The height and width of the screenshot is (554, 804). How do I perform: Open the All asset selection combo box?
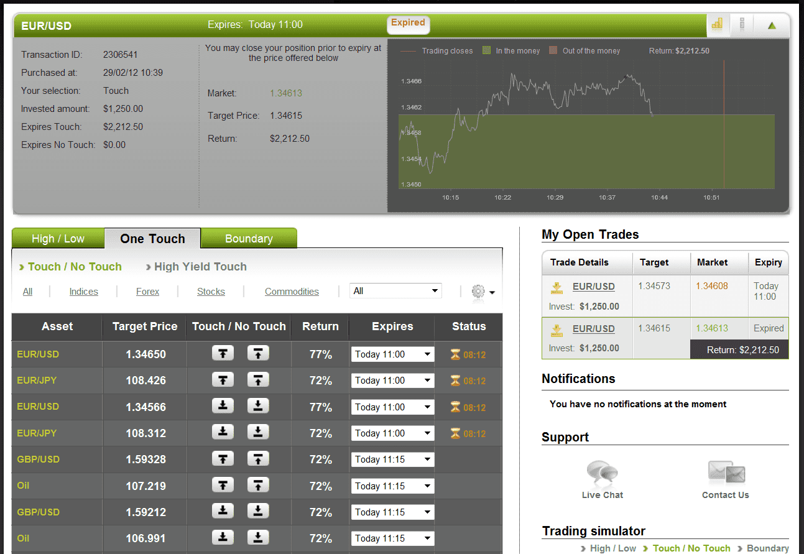tap(395, 290)
